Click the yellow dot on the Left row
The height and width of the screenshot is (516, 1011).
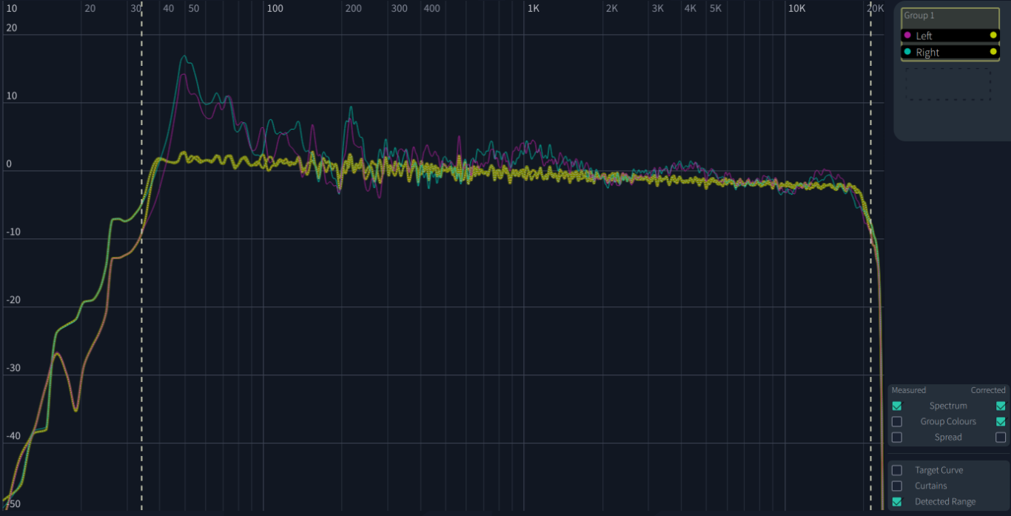pyautogui.click(x=993, y=36)
